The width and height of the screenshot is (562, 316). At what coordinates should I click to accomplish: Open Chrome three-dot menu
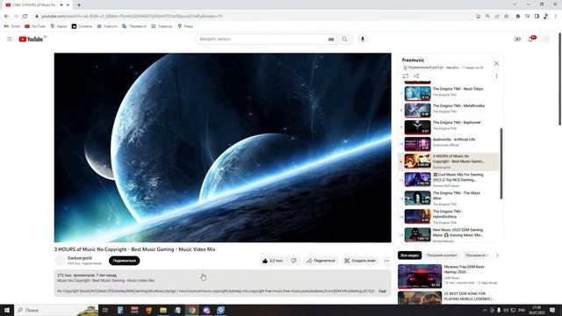click(556, 16)
